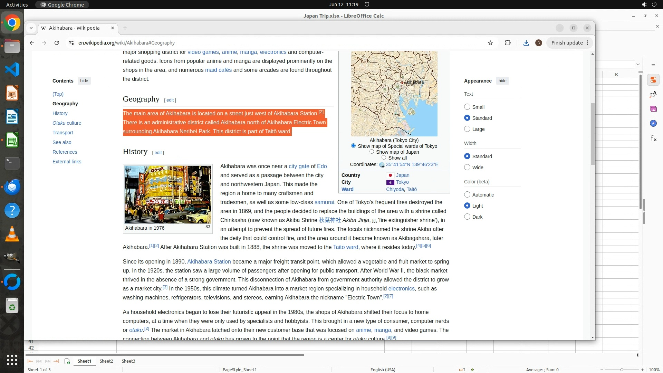Open Chrome downloads icon
The image size is (663, 373).
click(x=526, y=43)
